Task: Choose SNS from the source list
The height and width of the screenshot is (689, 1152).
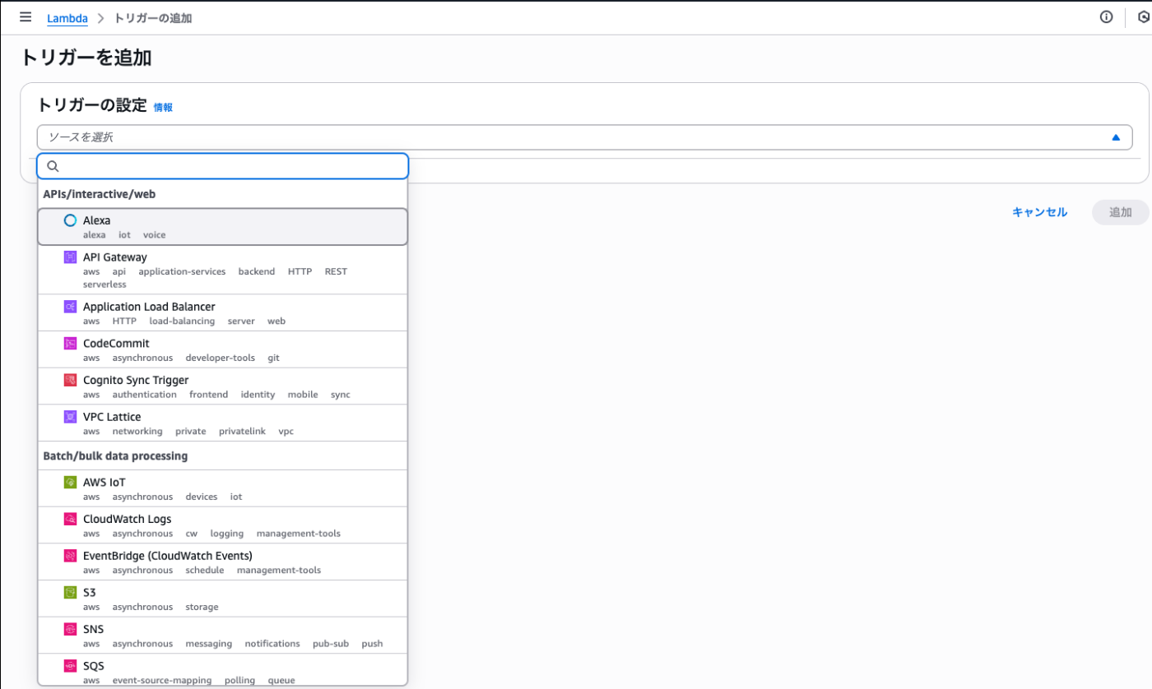Action: pos(223,636)
